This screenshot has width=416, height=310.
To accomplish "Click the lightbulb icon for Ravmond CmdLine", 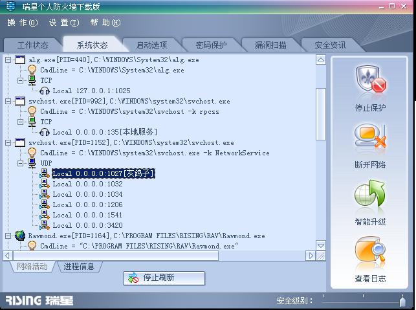I will point(32,245).
